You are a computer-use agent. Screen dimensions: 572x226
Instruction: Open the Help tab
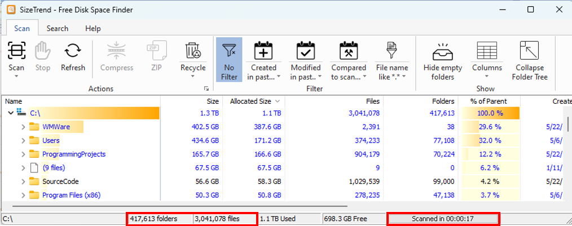pyautogui.click(x=93, y=28)
